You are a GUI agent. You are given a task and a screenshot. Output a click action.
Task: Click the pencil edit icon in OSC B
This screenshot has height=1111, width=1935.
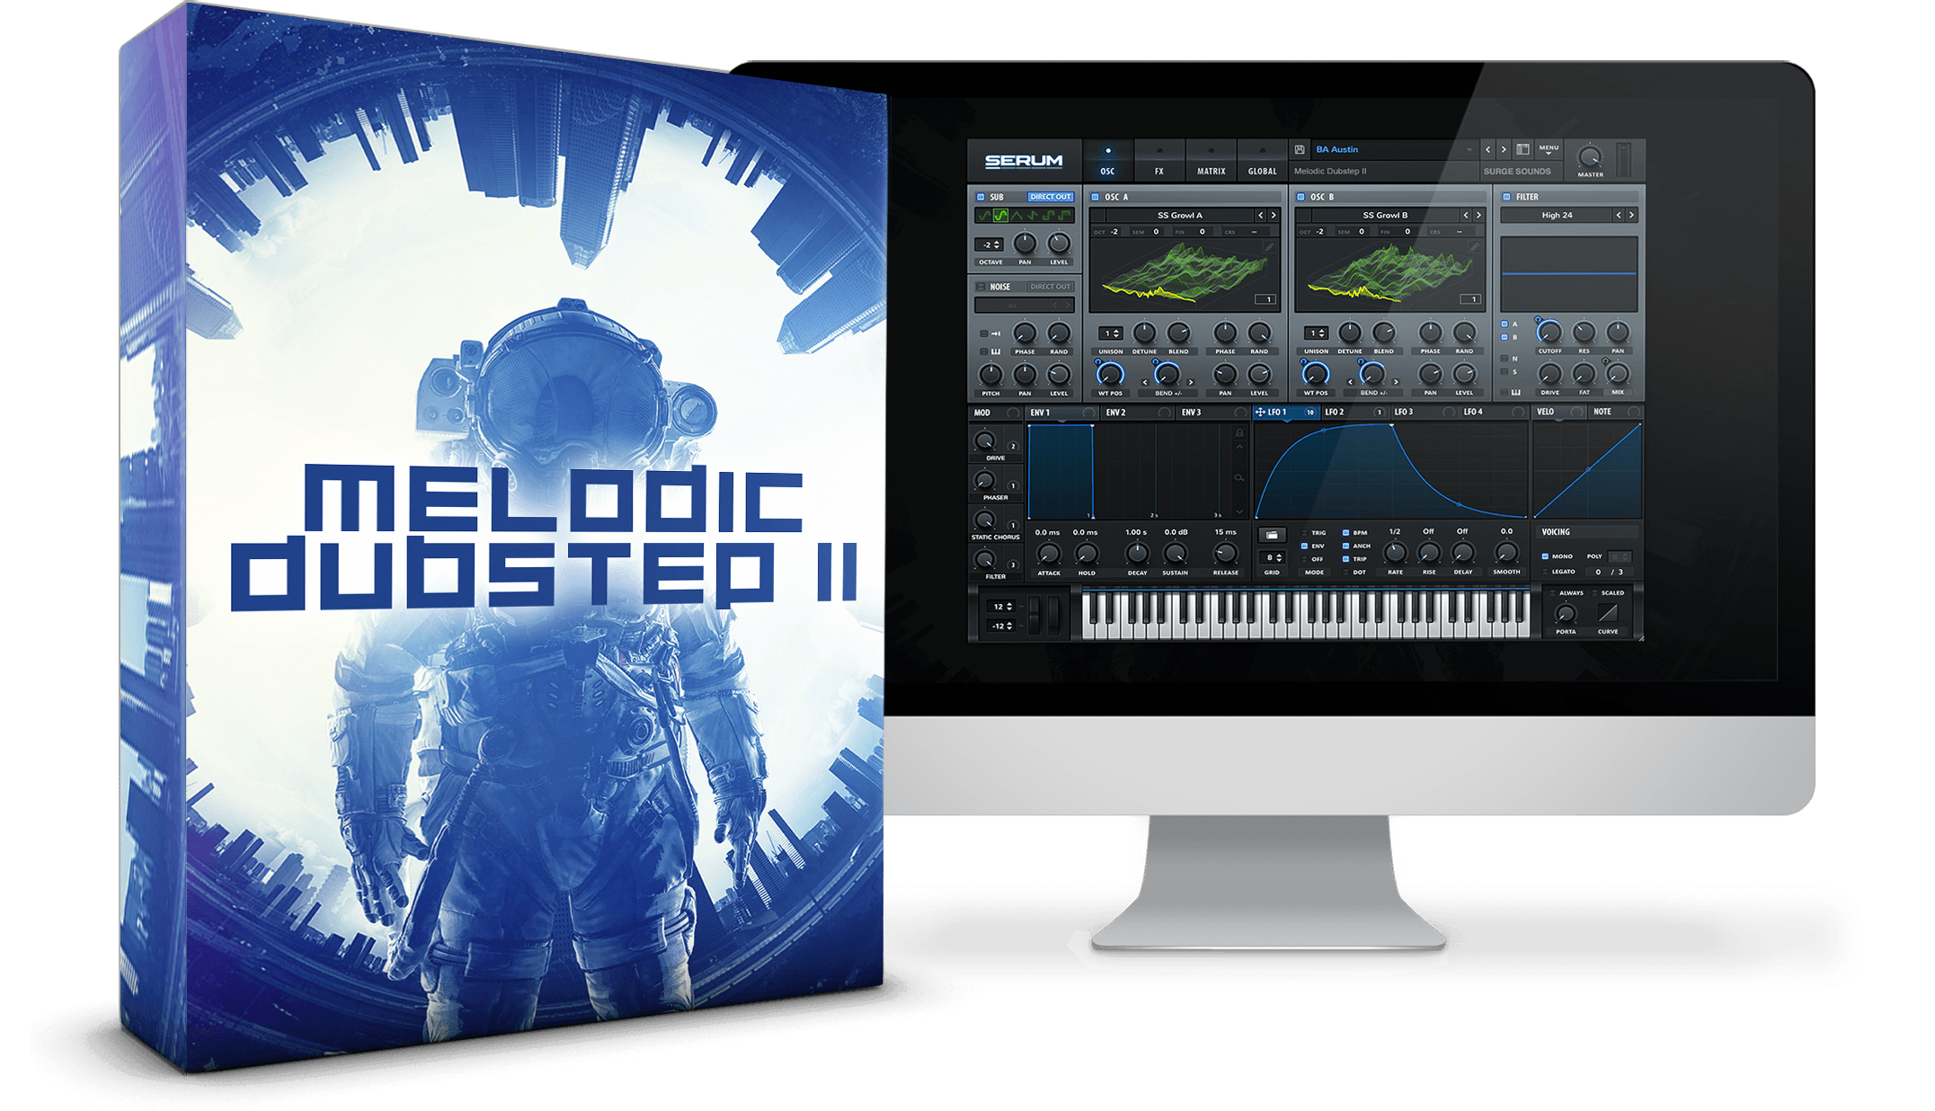pos(1475,245)
